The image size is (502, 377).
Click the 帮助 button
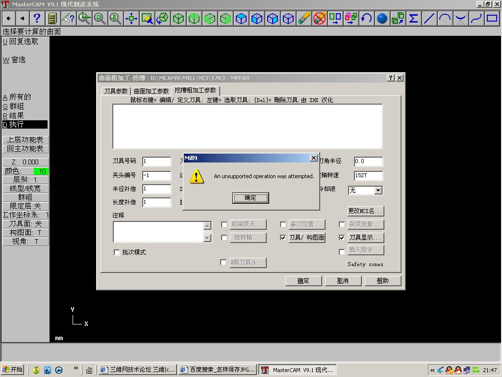pos(382,281)
